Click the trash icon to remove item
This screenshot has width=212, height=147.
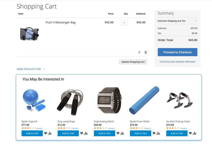click(x=146, y=52)
